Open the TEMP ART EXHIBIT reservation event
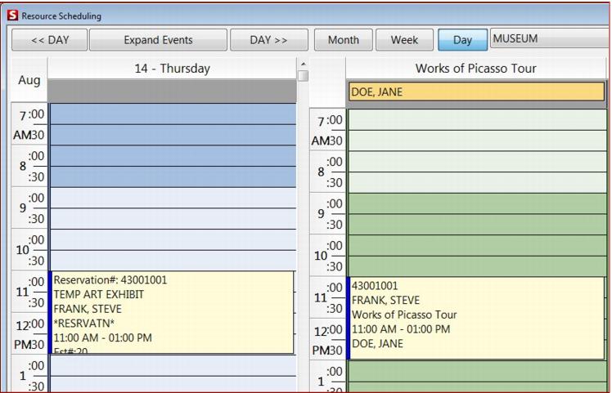Screen dimensions: 612x393 coord(172,312)
